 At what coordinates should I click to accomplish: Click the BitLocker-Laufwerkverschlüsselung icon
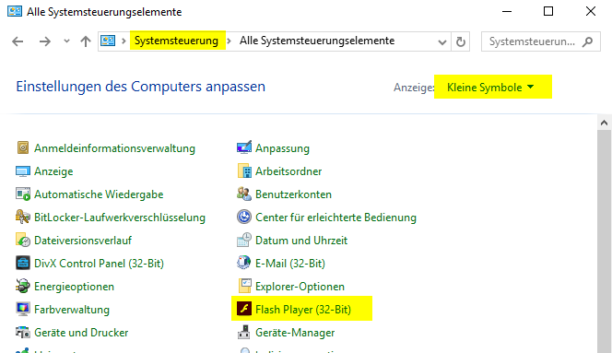point(23,218)
